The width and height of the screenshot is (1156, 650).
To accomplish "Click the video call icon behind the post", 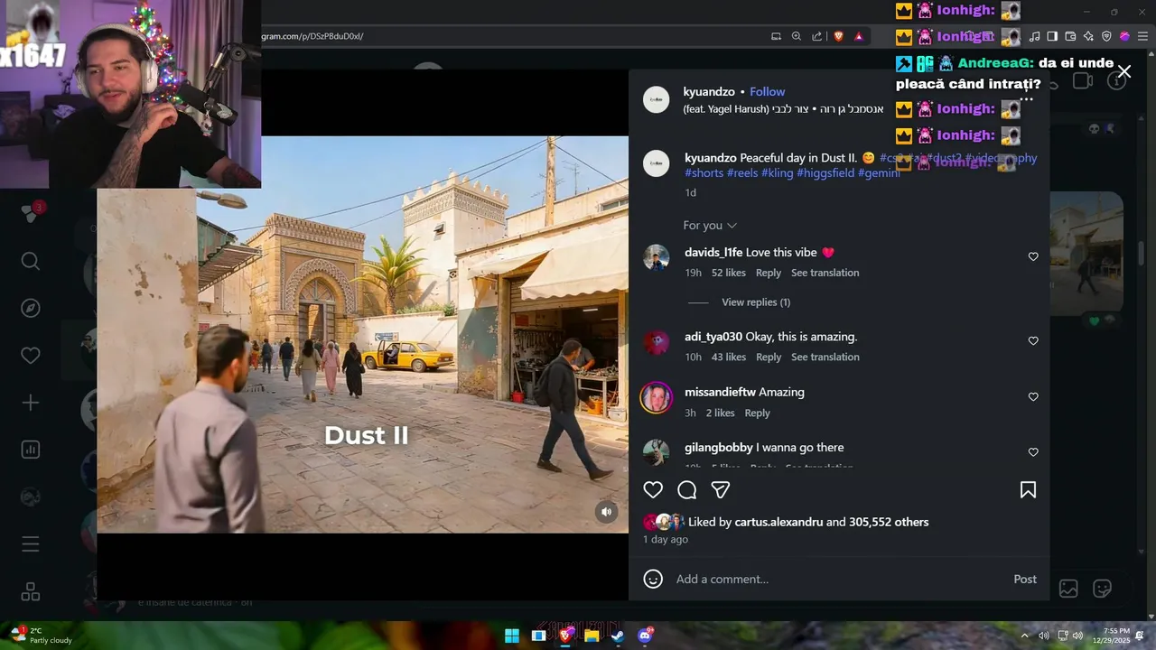I will pyautogui.click(x=1082, y=81).
